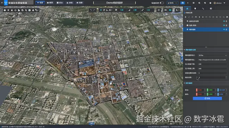Click the move Y value field
Viewport: 229px width, 128px height.
211,90
